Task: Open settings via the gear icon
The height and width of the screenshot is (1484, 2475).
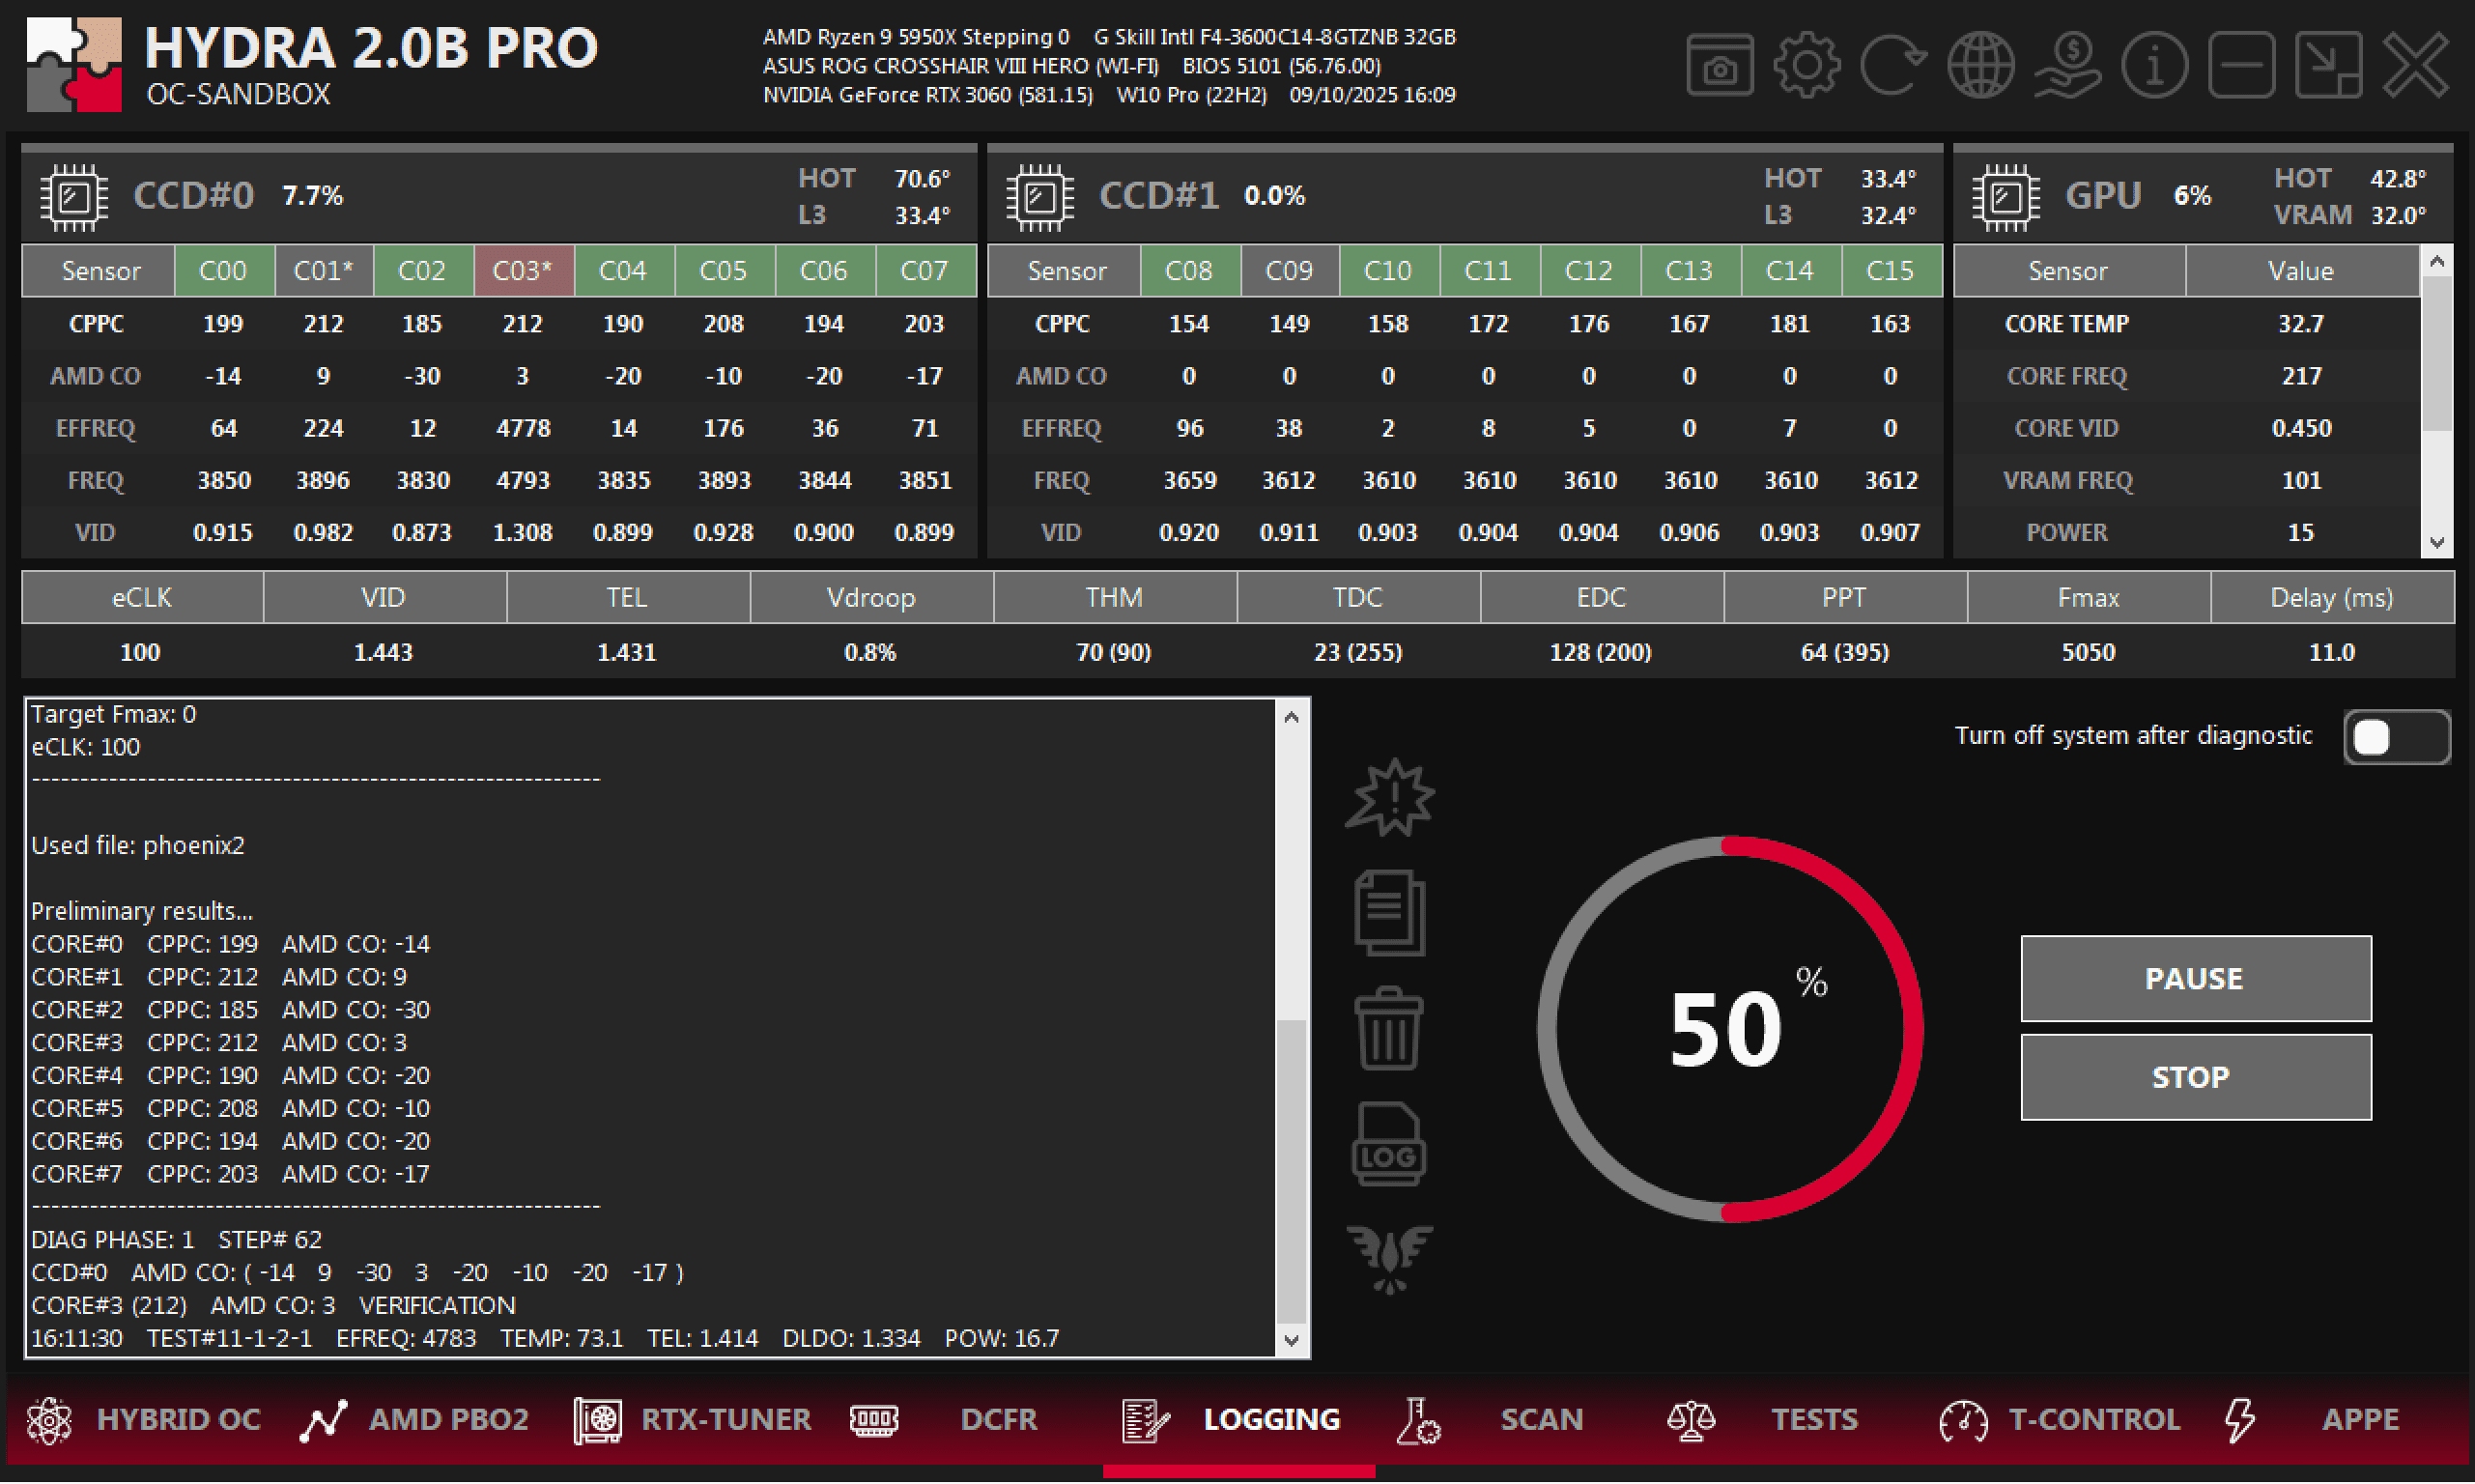Action: pyautogui.click(x=1806, y=66)
